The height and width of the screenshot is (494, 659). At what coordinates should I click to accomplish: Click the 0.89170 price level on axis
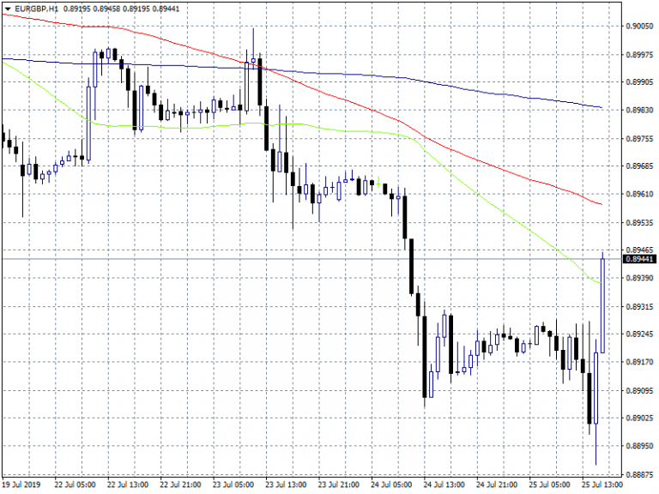point(639,362)
